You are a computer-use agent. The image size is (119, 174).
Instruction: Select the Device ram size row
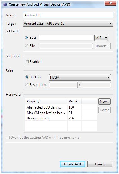(61, 118)
